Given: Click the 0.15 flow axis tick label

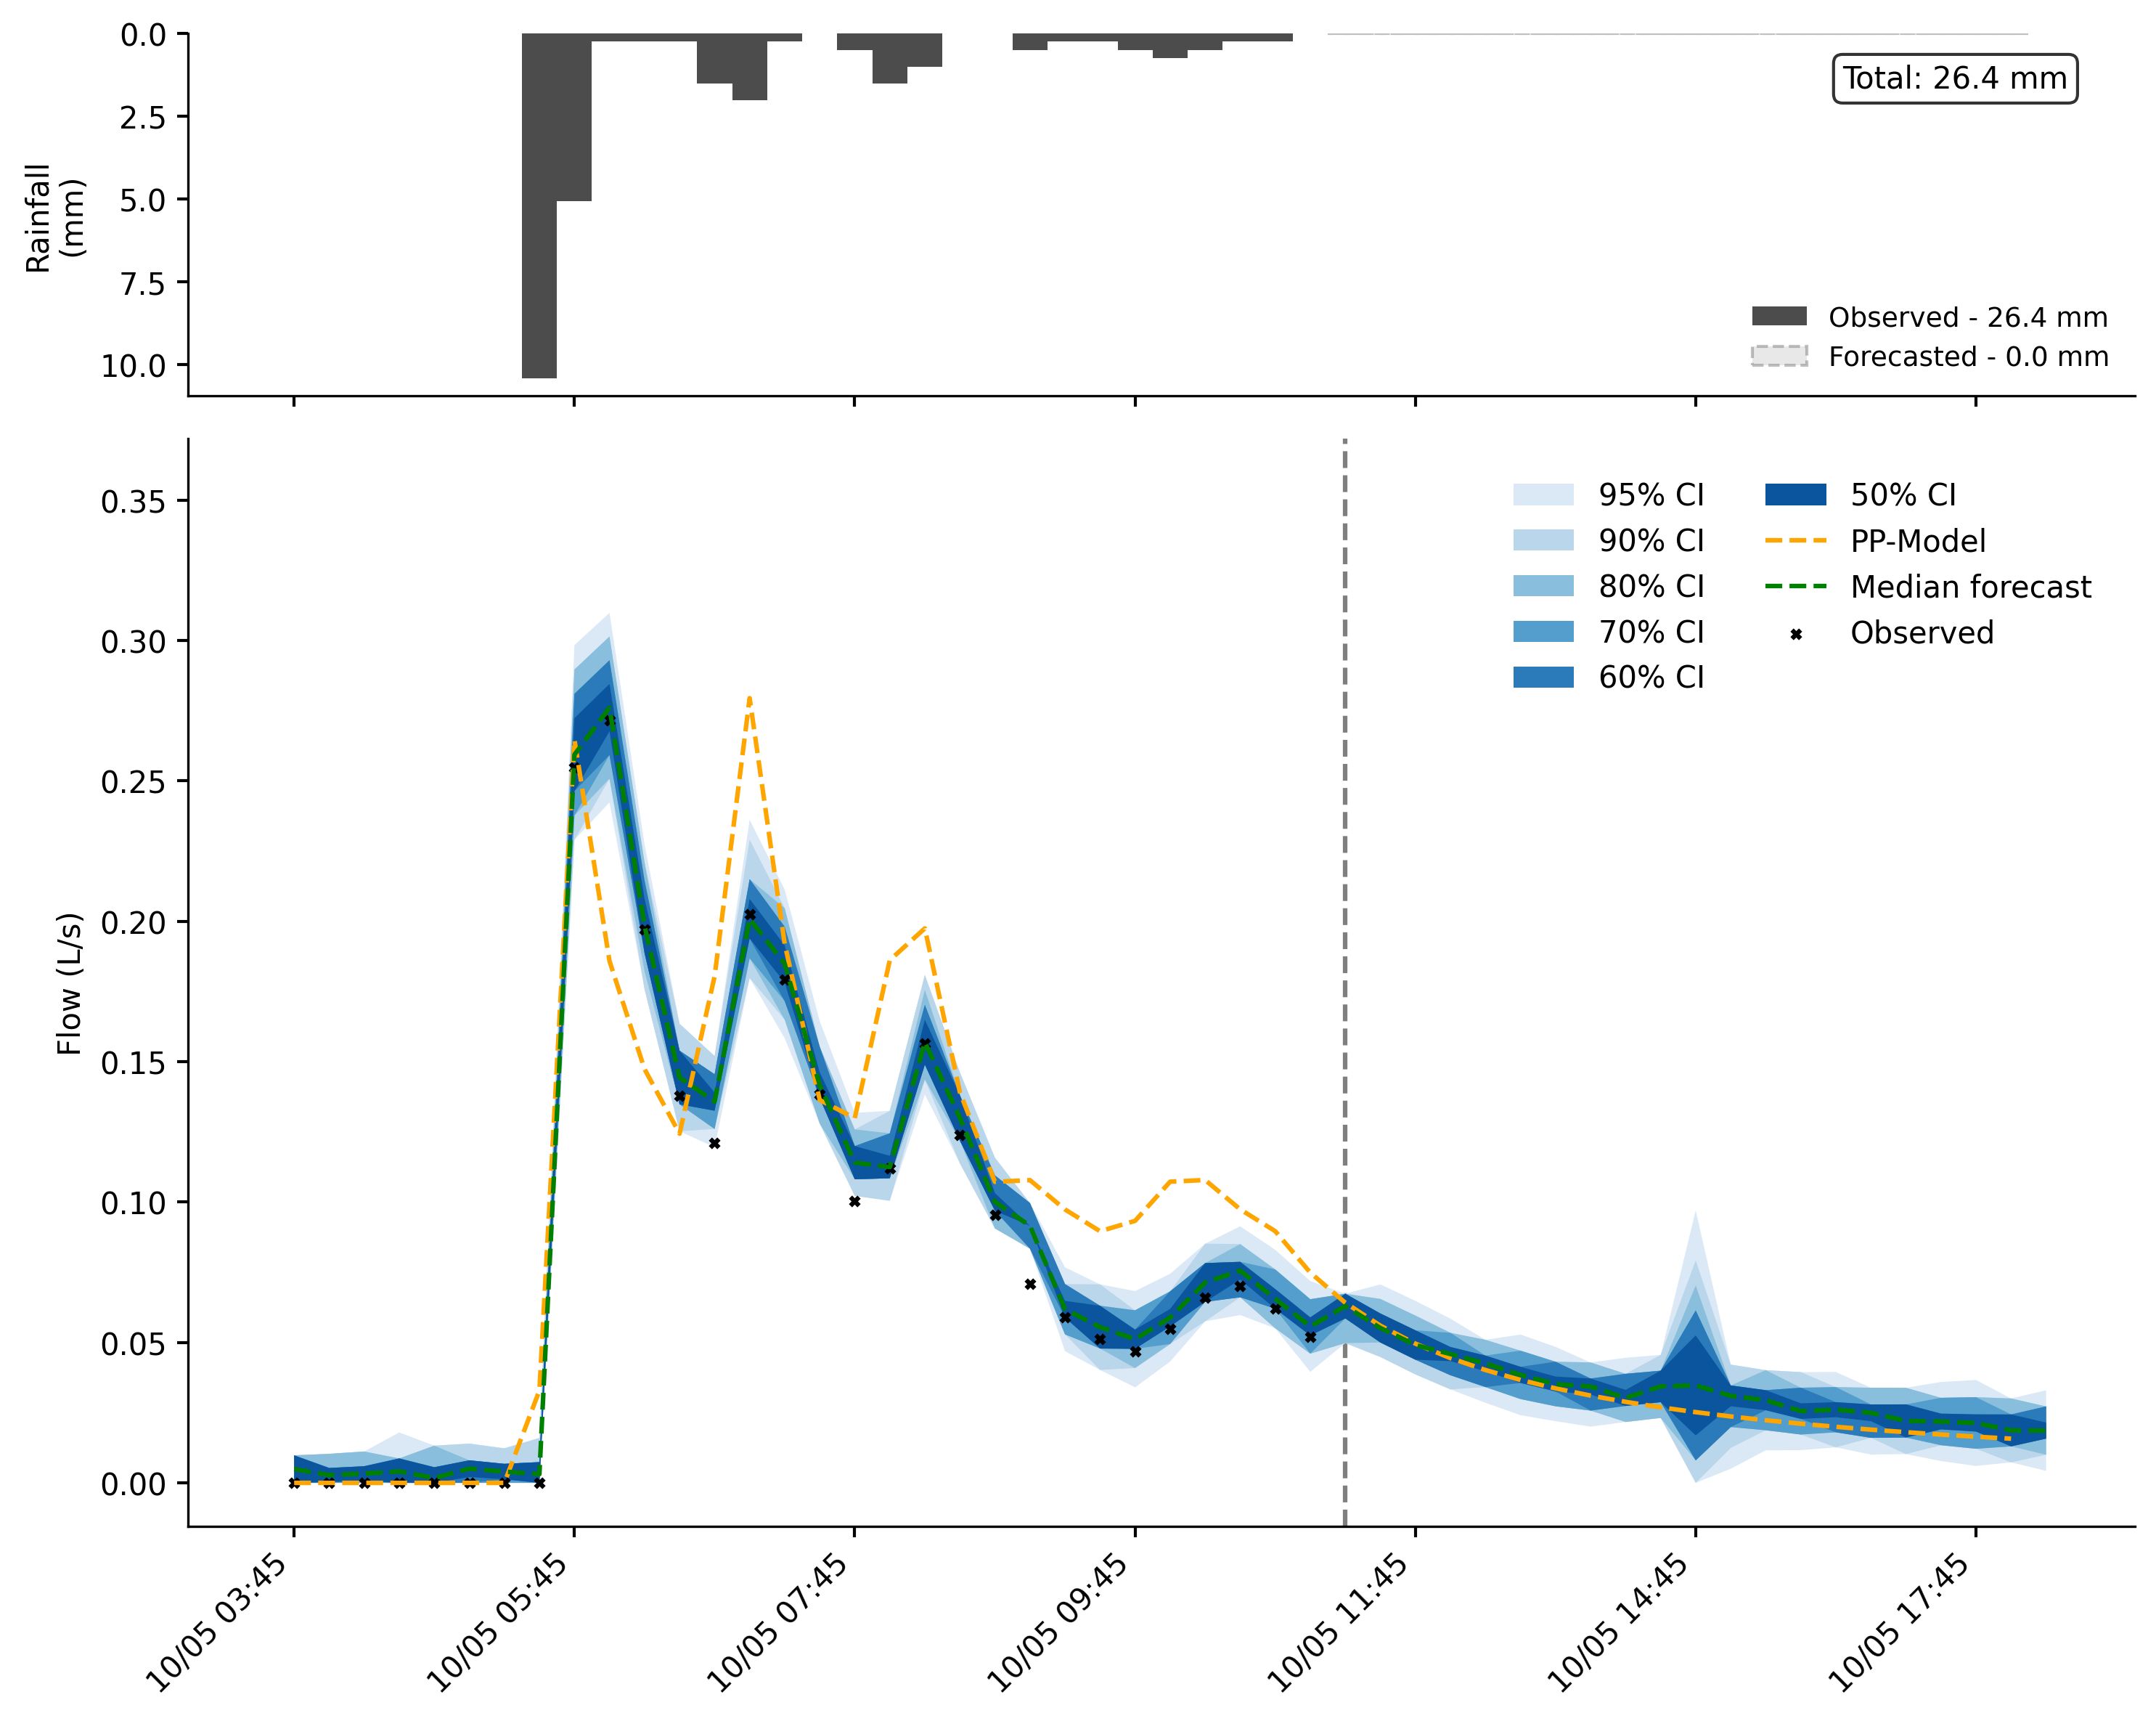Looking at the screenshot, I should click(133, 1062).
